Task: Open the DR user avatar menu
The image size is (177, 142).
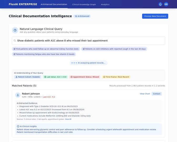Action: [166, 4]
